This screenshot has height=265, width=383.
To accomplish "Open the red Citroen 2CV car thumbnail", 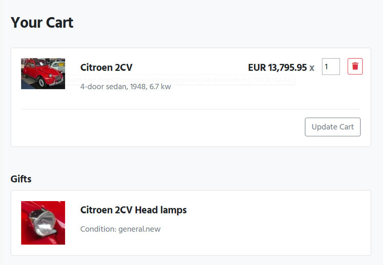I will 43,74.
